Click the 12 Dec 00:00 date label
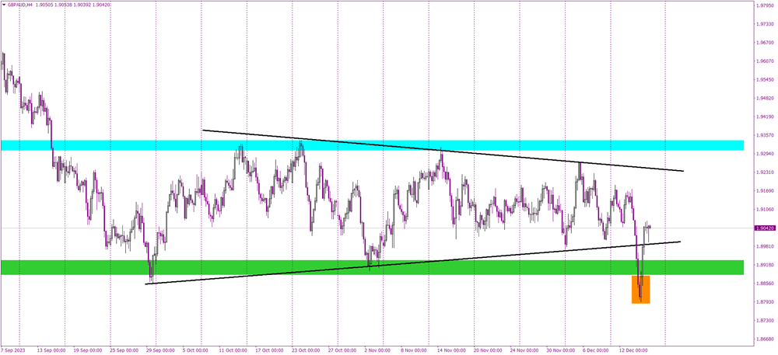This screenshot has width=778, height=355. pyautogui.click(x=633, y=350)
